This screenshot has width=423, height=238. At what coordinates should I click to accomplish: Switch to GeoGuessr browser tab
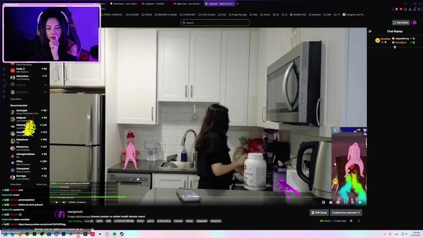pos(124,4)
